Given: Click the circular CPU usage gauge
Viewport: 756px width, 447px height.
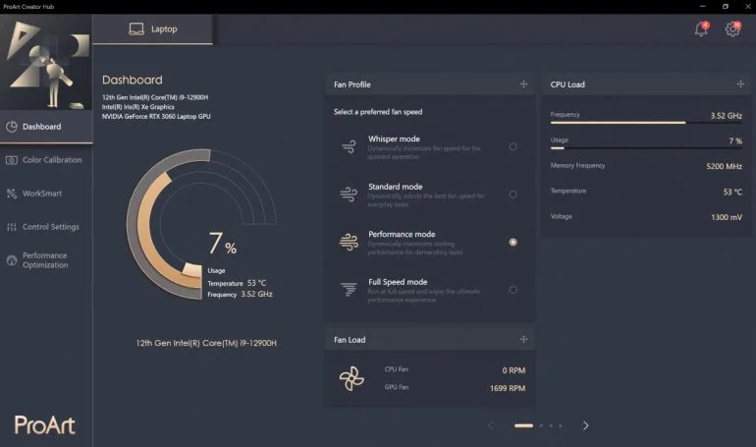Looking at the screenshot, I should (x=201, y=224).
